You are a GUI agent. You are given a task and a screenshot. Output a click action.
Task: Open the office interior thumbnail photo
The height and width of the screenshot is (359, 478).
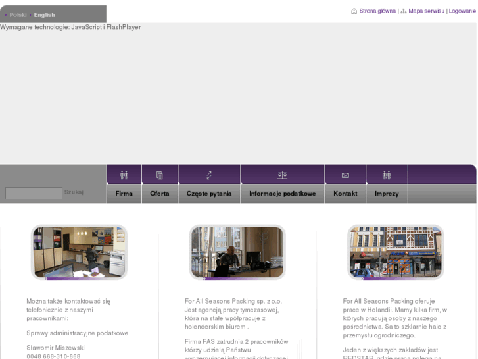pyautogui.click(x=79, y=252)
